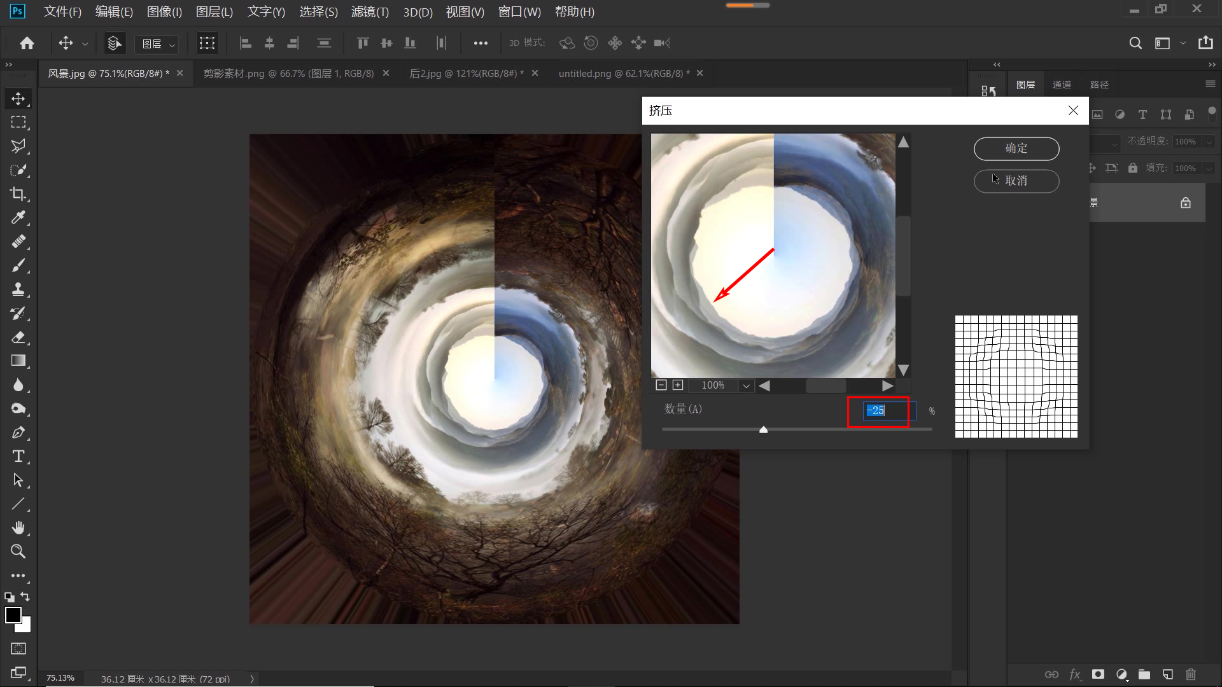
Task: Toggle show transform controls icon
Action: click(207, 43)
